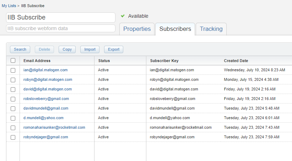Open the Tracking tab

tap(211, 29)
